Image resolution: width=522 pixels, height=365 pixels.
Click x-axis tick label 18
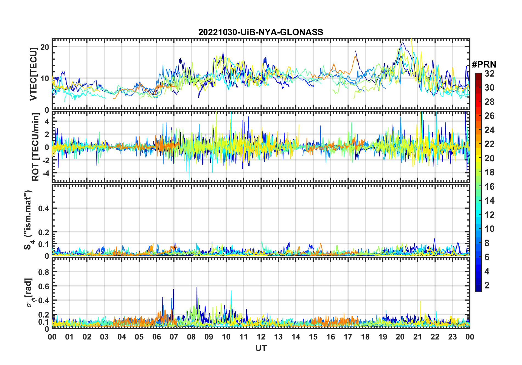(365, 337)
